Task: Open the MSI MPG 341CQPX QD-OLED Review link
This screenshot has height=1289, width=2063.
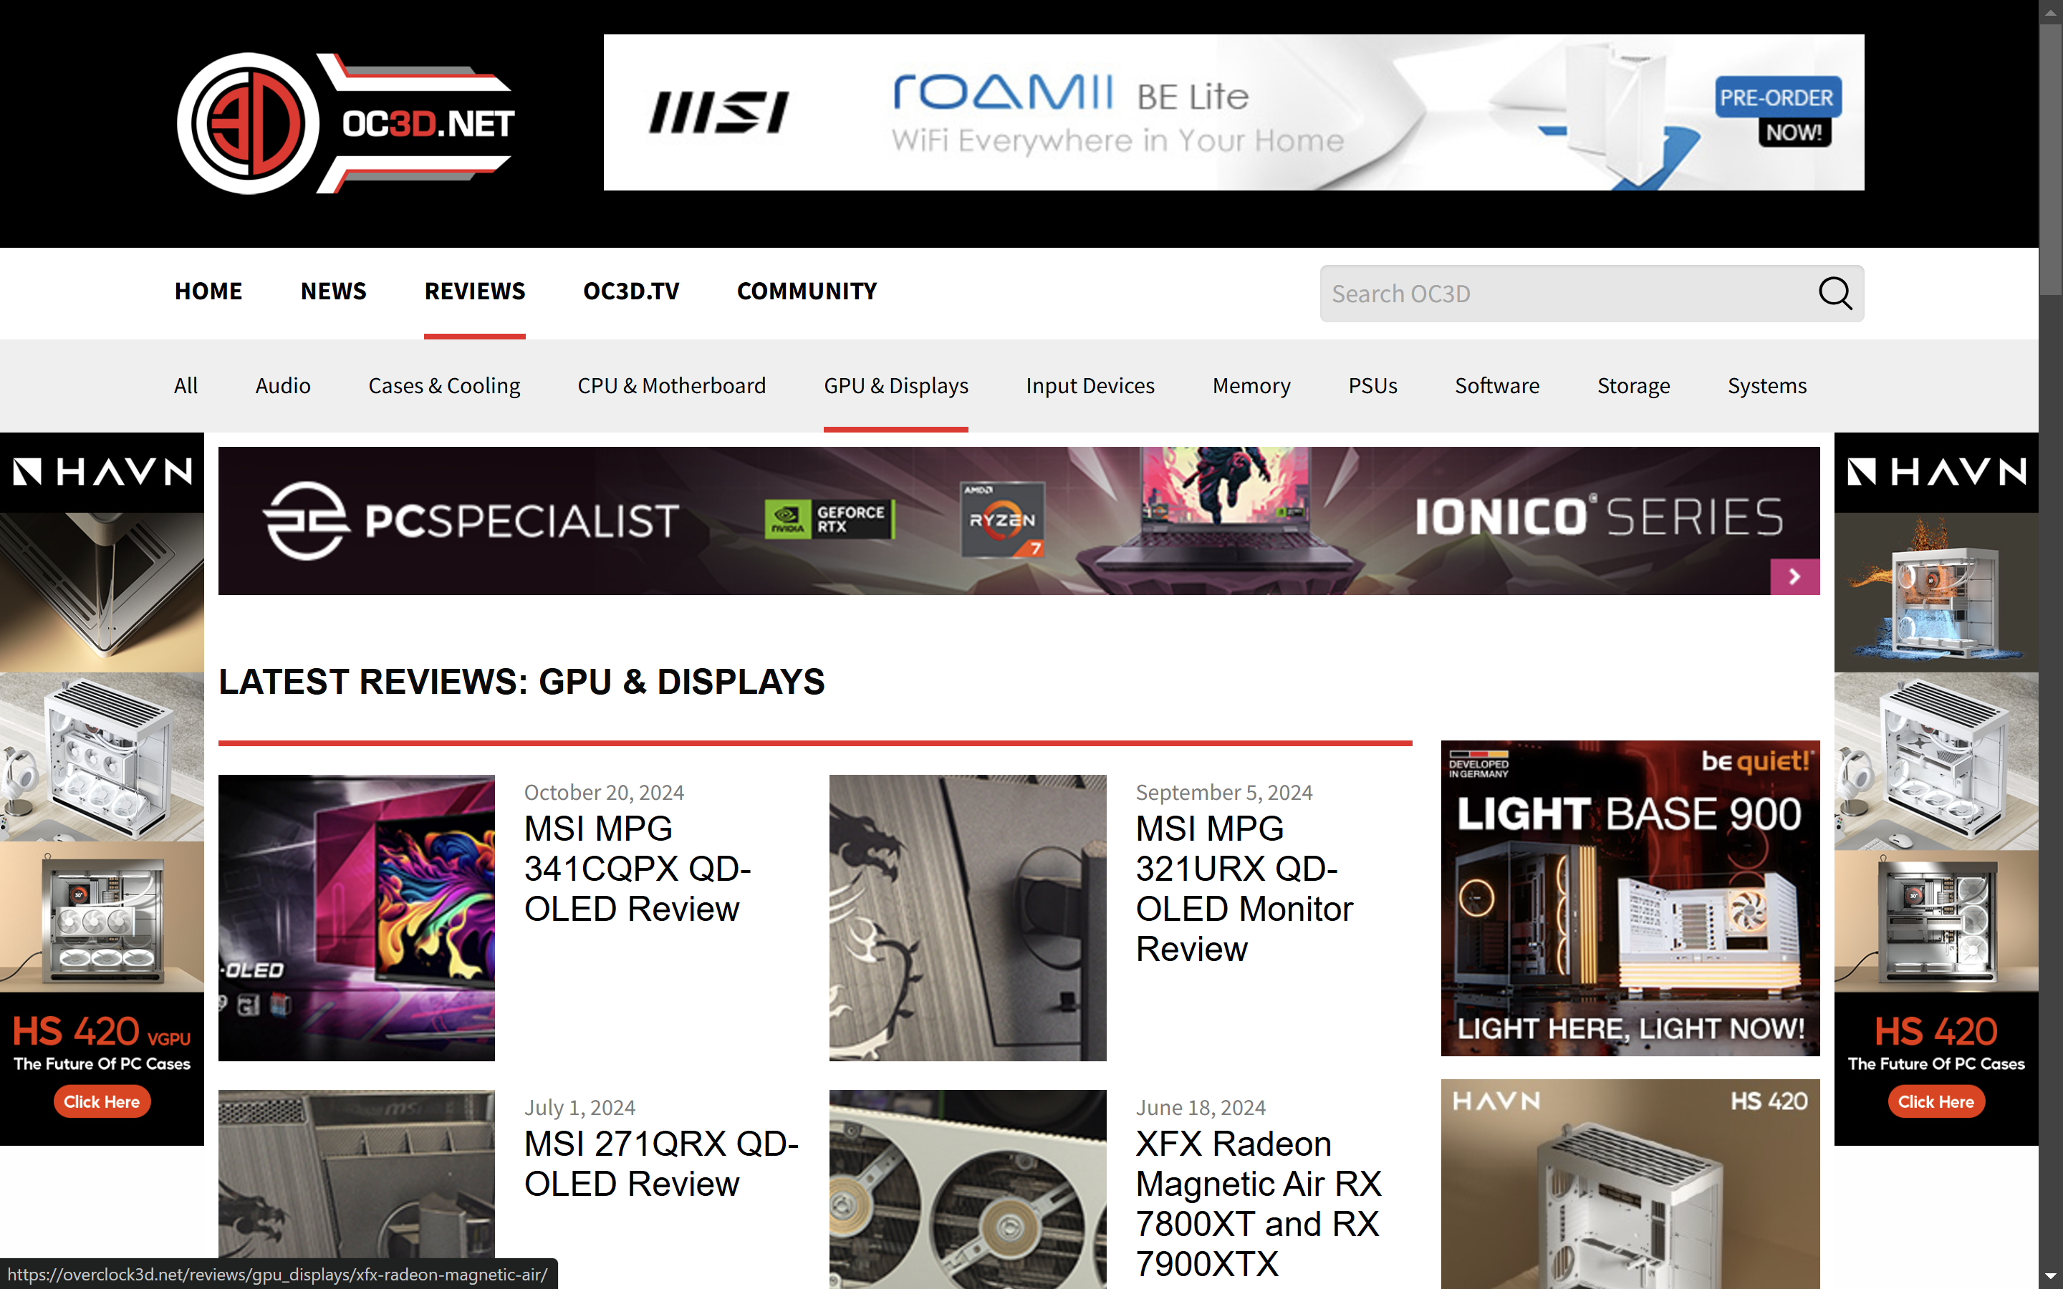Action: [x=637, y=869]
